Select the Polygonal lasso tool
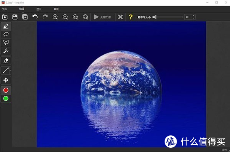The image size is (230, 152). point(6,43)
